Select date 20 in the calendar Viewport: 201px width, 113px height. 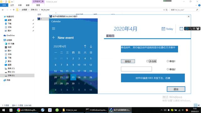click(55, 77)
